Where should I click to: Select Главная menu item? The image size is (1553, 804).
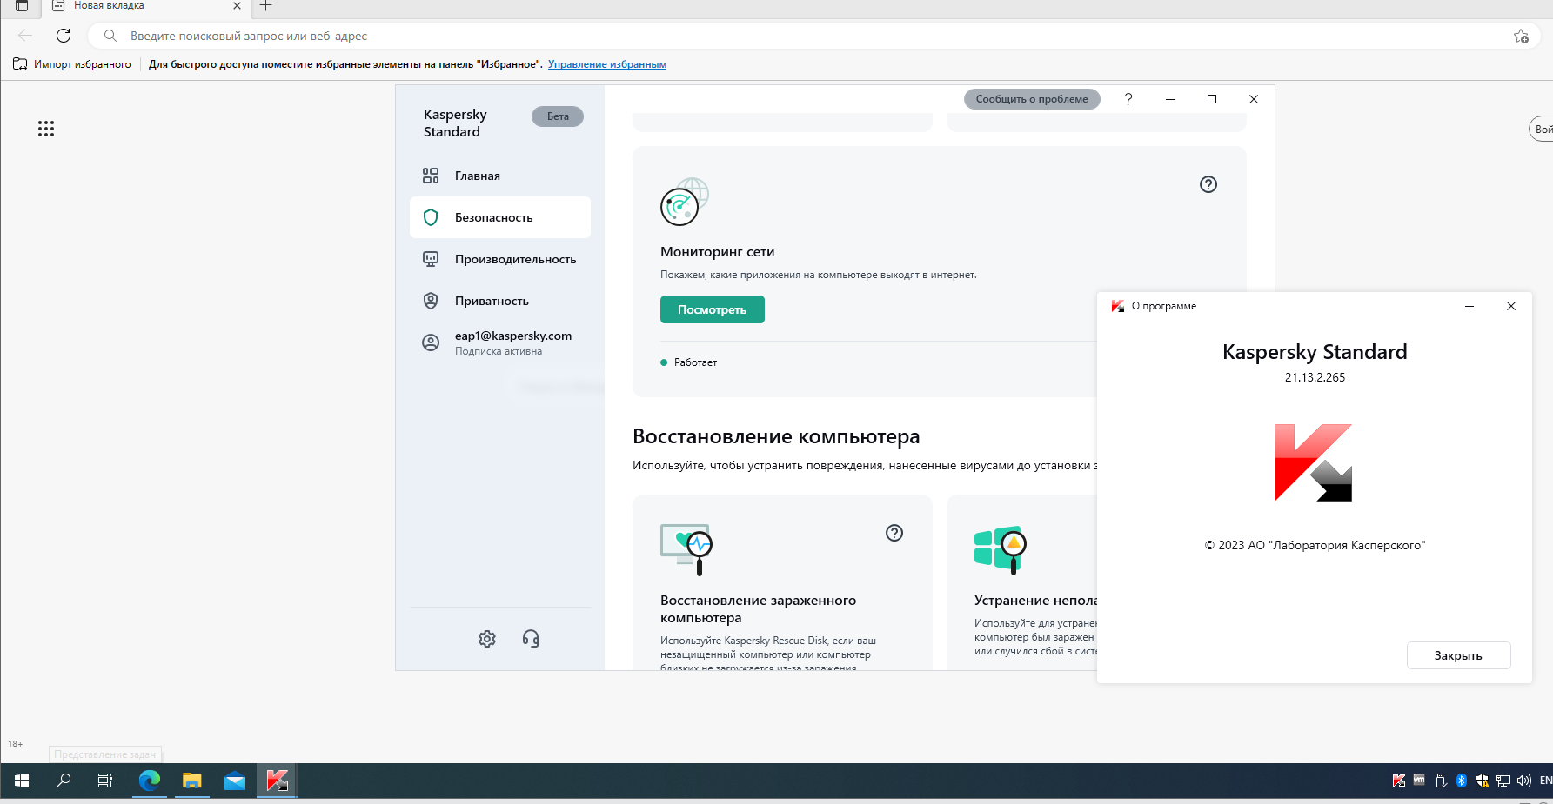click(x=500, y=176)
